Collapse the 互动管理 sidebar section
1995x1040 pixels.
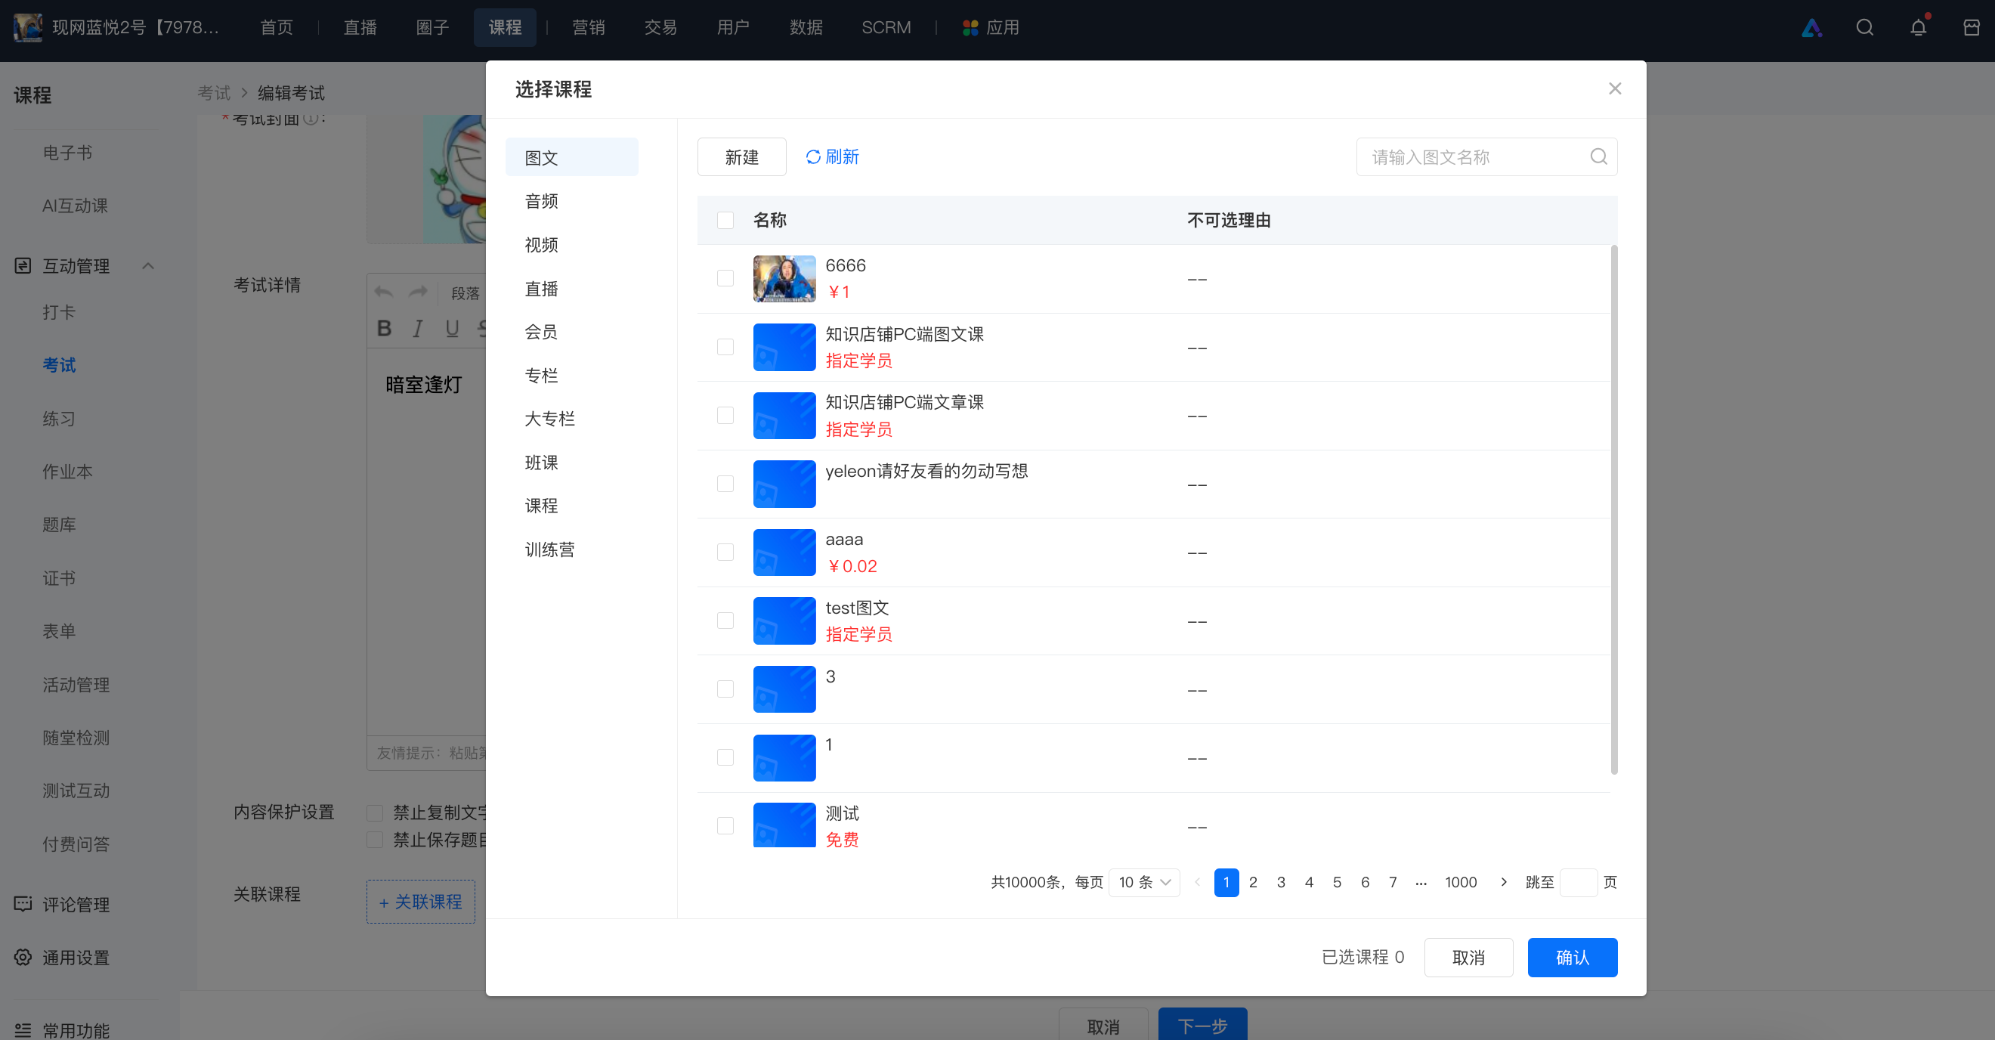coord(148,265)
